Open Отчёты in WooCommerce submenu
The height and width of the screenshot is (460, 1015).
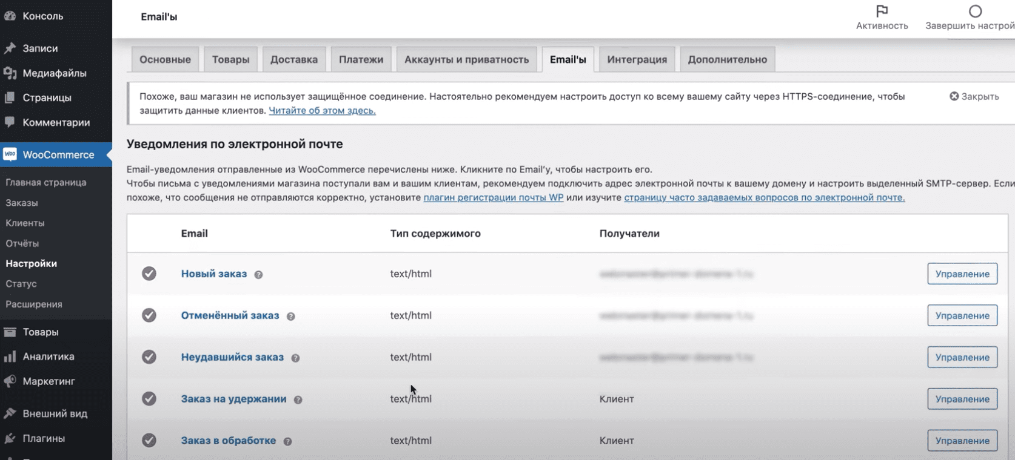click(x=22, y=243)
